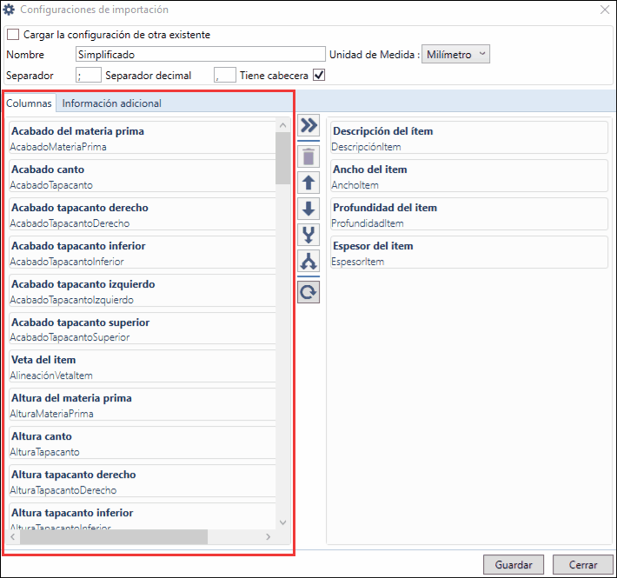617x578 pixels.
Task: Click the scroll down arrow of column list
Action: coord(282,522)
